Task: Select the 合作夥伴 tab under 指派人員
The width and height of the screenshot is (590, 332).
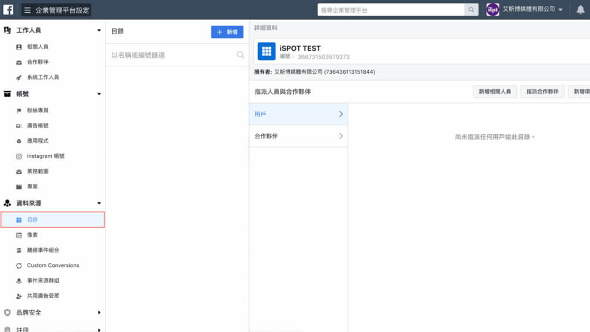Action: point(298,136)
